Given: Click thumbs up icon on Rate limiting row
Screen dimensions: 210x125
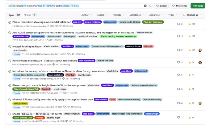Looking at the screenshot, I should tap(190, 62).
